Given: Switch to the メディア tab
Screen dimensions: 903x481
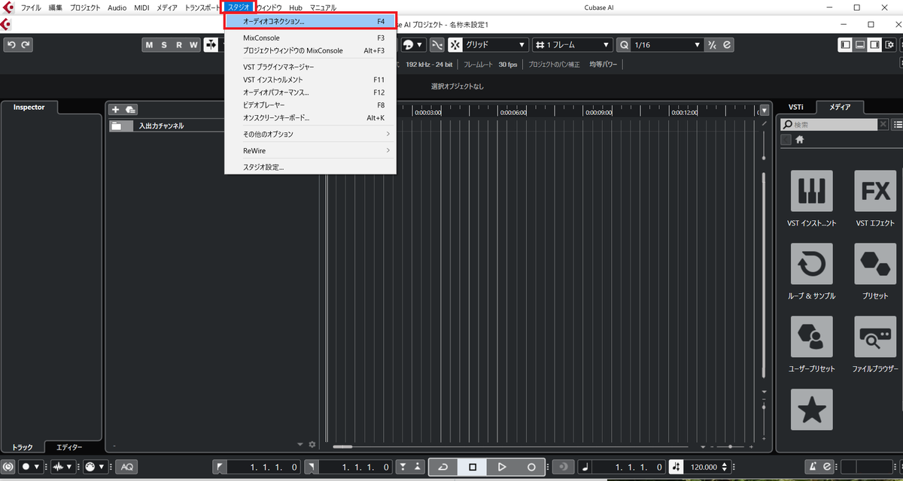Looking at the screenshot, I should tap(840, 107).
